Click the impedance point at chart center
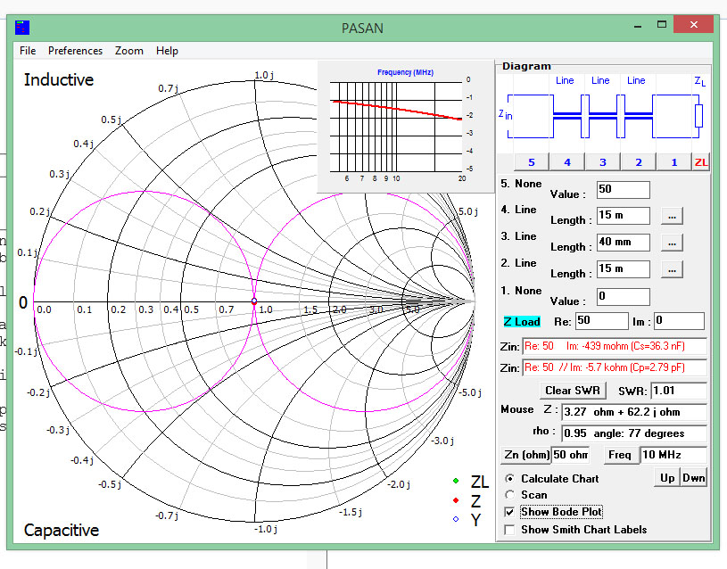The image size is (727, 569). (254, 301)
